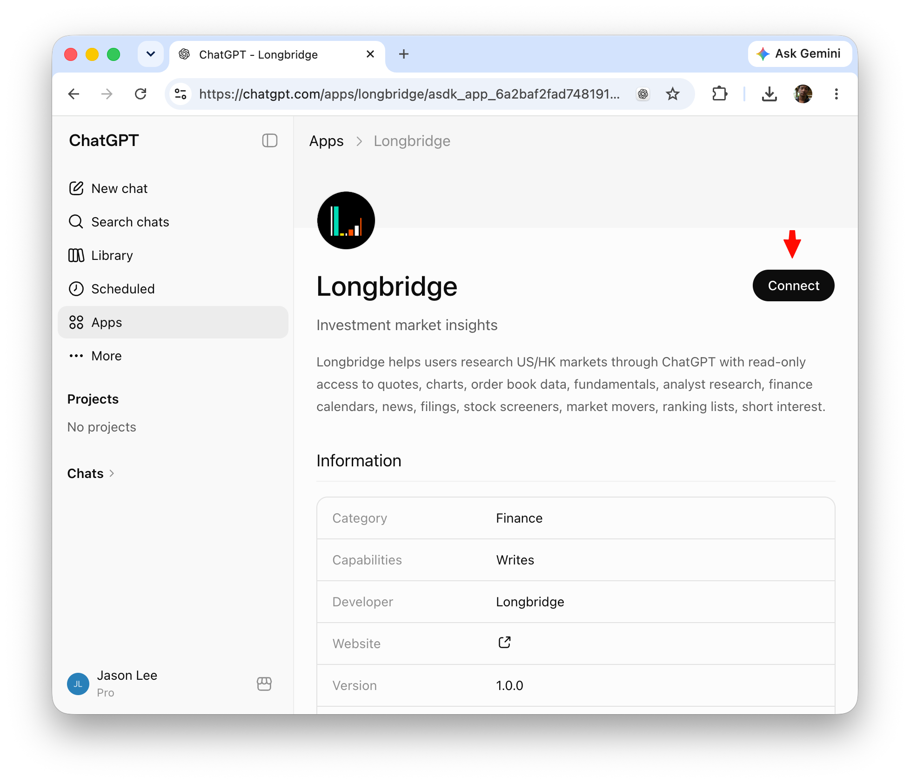
Task: Click the pencil icon next to New chat
Action: point(76,188)
